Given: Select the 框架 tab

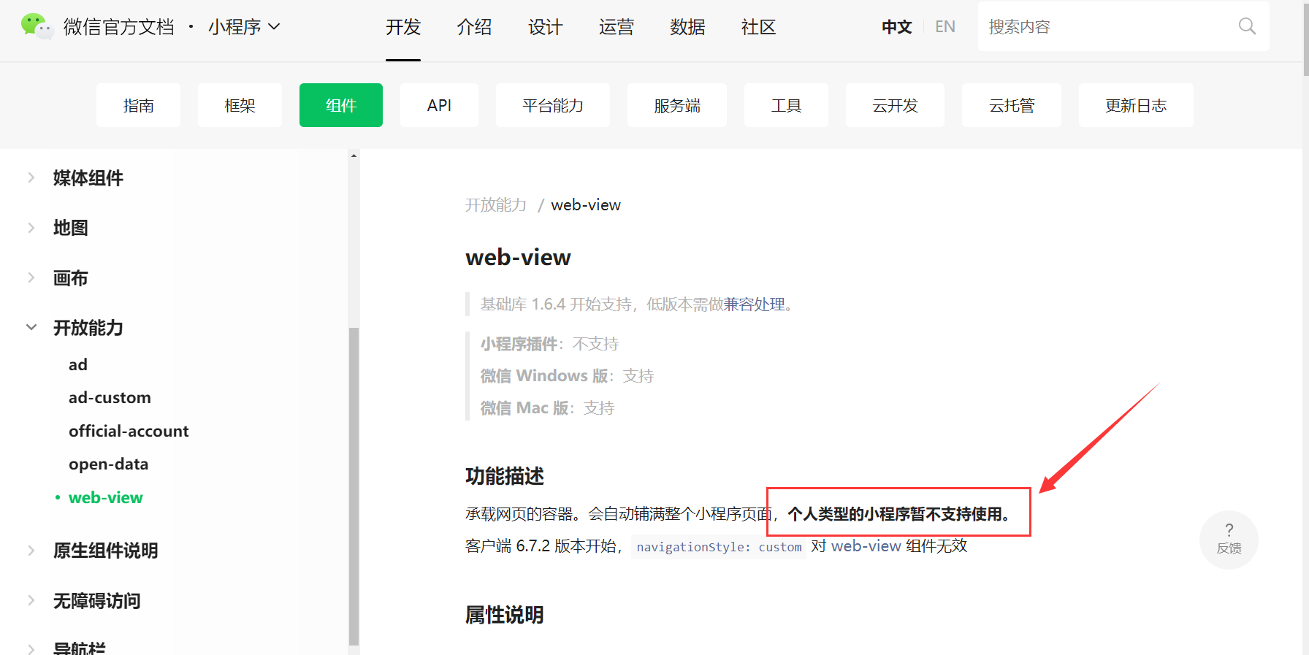Looking at the screenshot, I should [x=240, y=105].
